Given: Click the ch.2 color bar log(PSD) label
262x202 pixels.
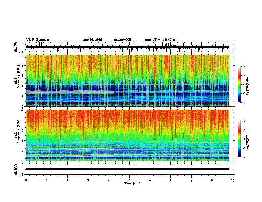Looking at the screenshot, I should 248,141.
